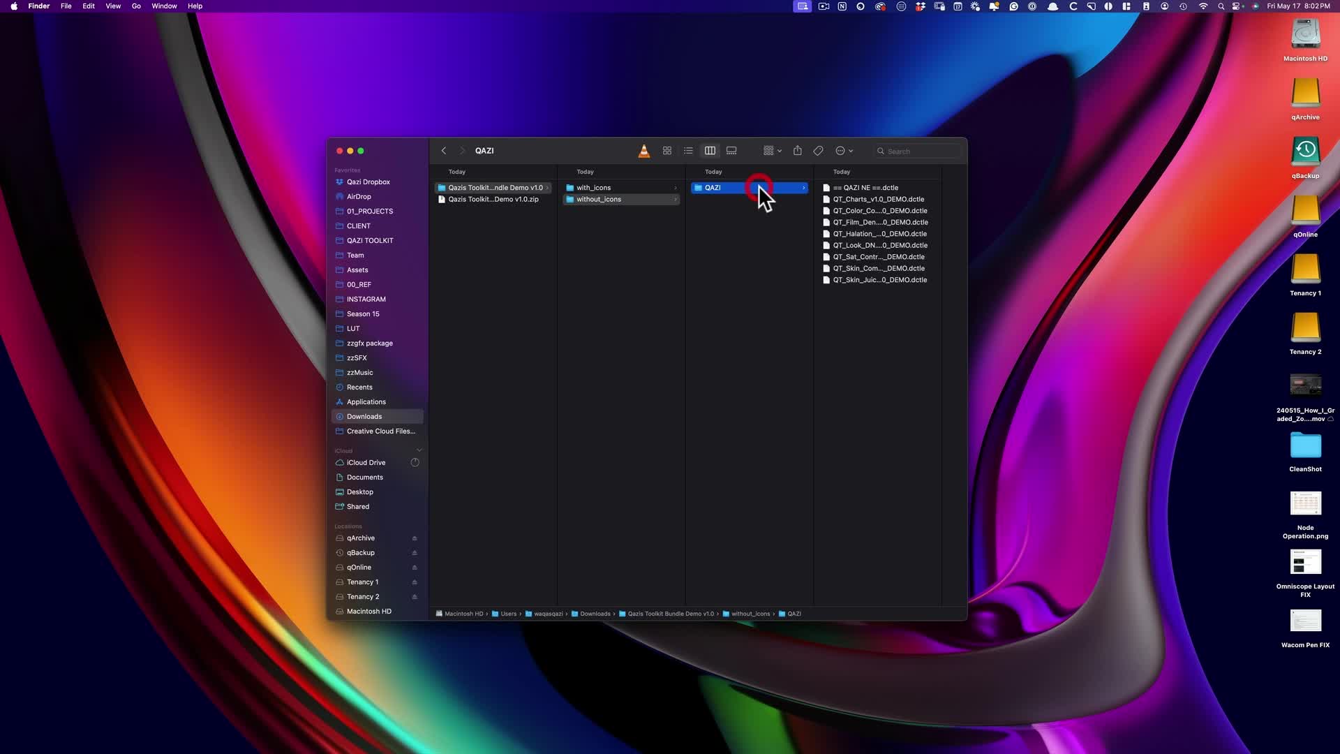1340x754 pixels.
Task: Toggle column view button
Action: 710,151
